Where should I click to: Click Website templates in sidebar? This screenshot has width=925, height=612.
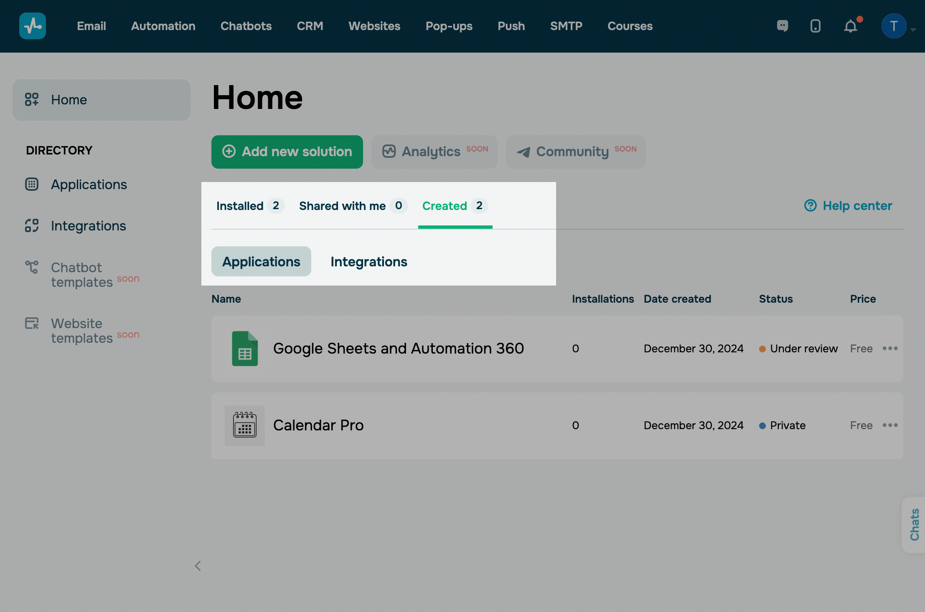click(x=82, y=331)
